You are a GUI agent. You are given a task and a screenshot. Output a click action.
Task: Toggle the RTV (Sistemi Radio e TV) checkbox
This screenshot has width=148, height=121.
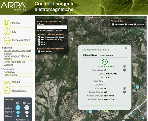click(39, 39)
